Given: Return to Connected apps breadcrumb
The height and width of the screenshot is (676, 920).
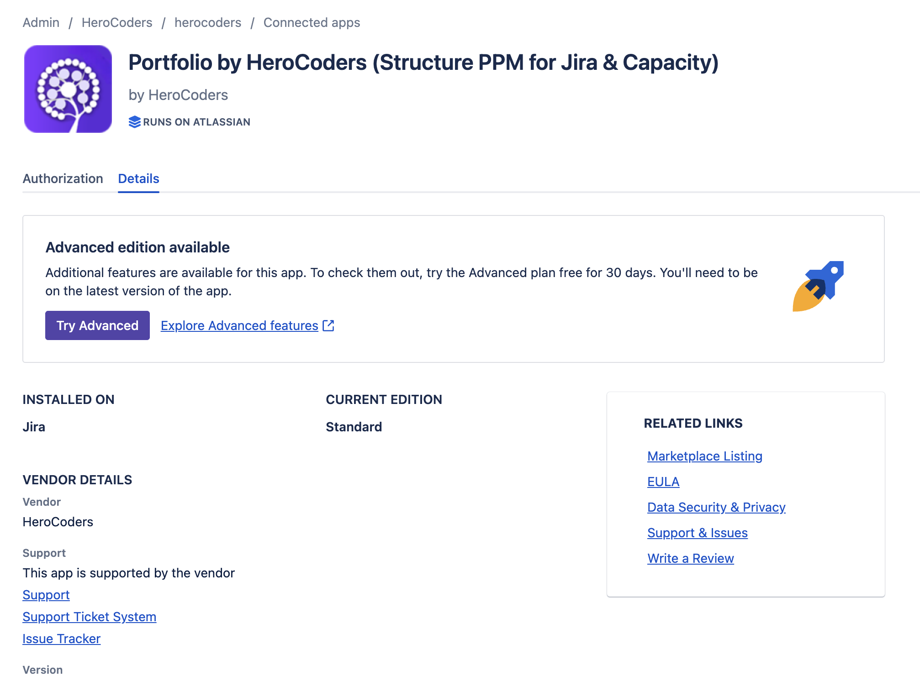Looking at the screenshot, I should (x=312, y=22).
